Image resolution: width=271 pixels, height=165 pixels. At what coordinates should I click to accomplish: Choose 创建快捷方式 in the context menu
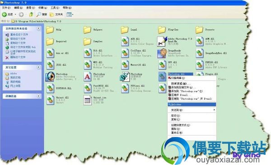[x=192, y=125]
